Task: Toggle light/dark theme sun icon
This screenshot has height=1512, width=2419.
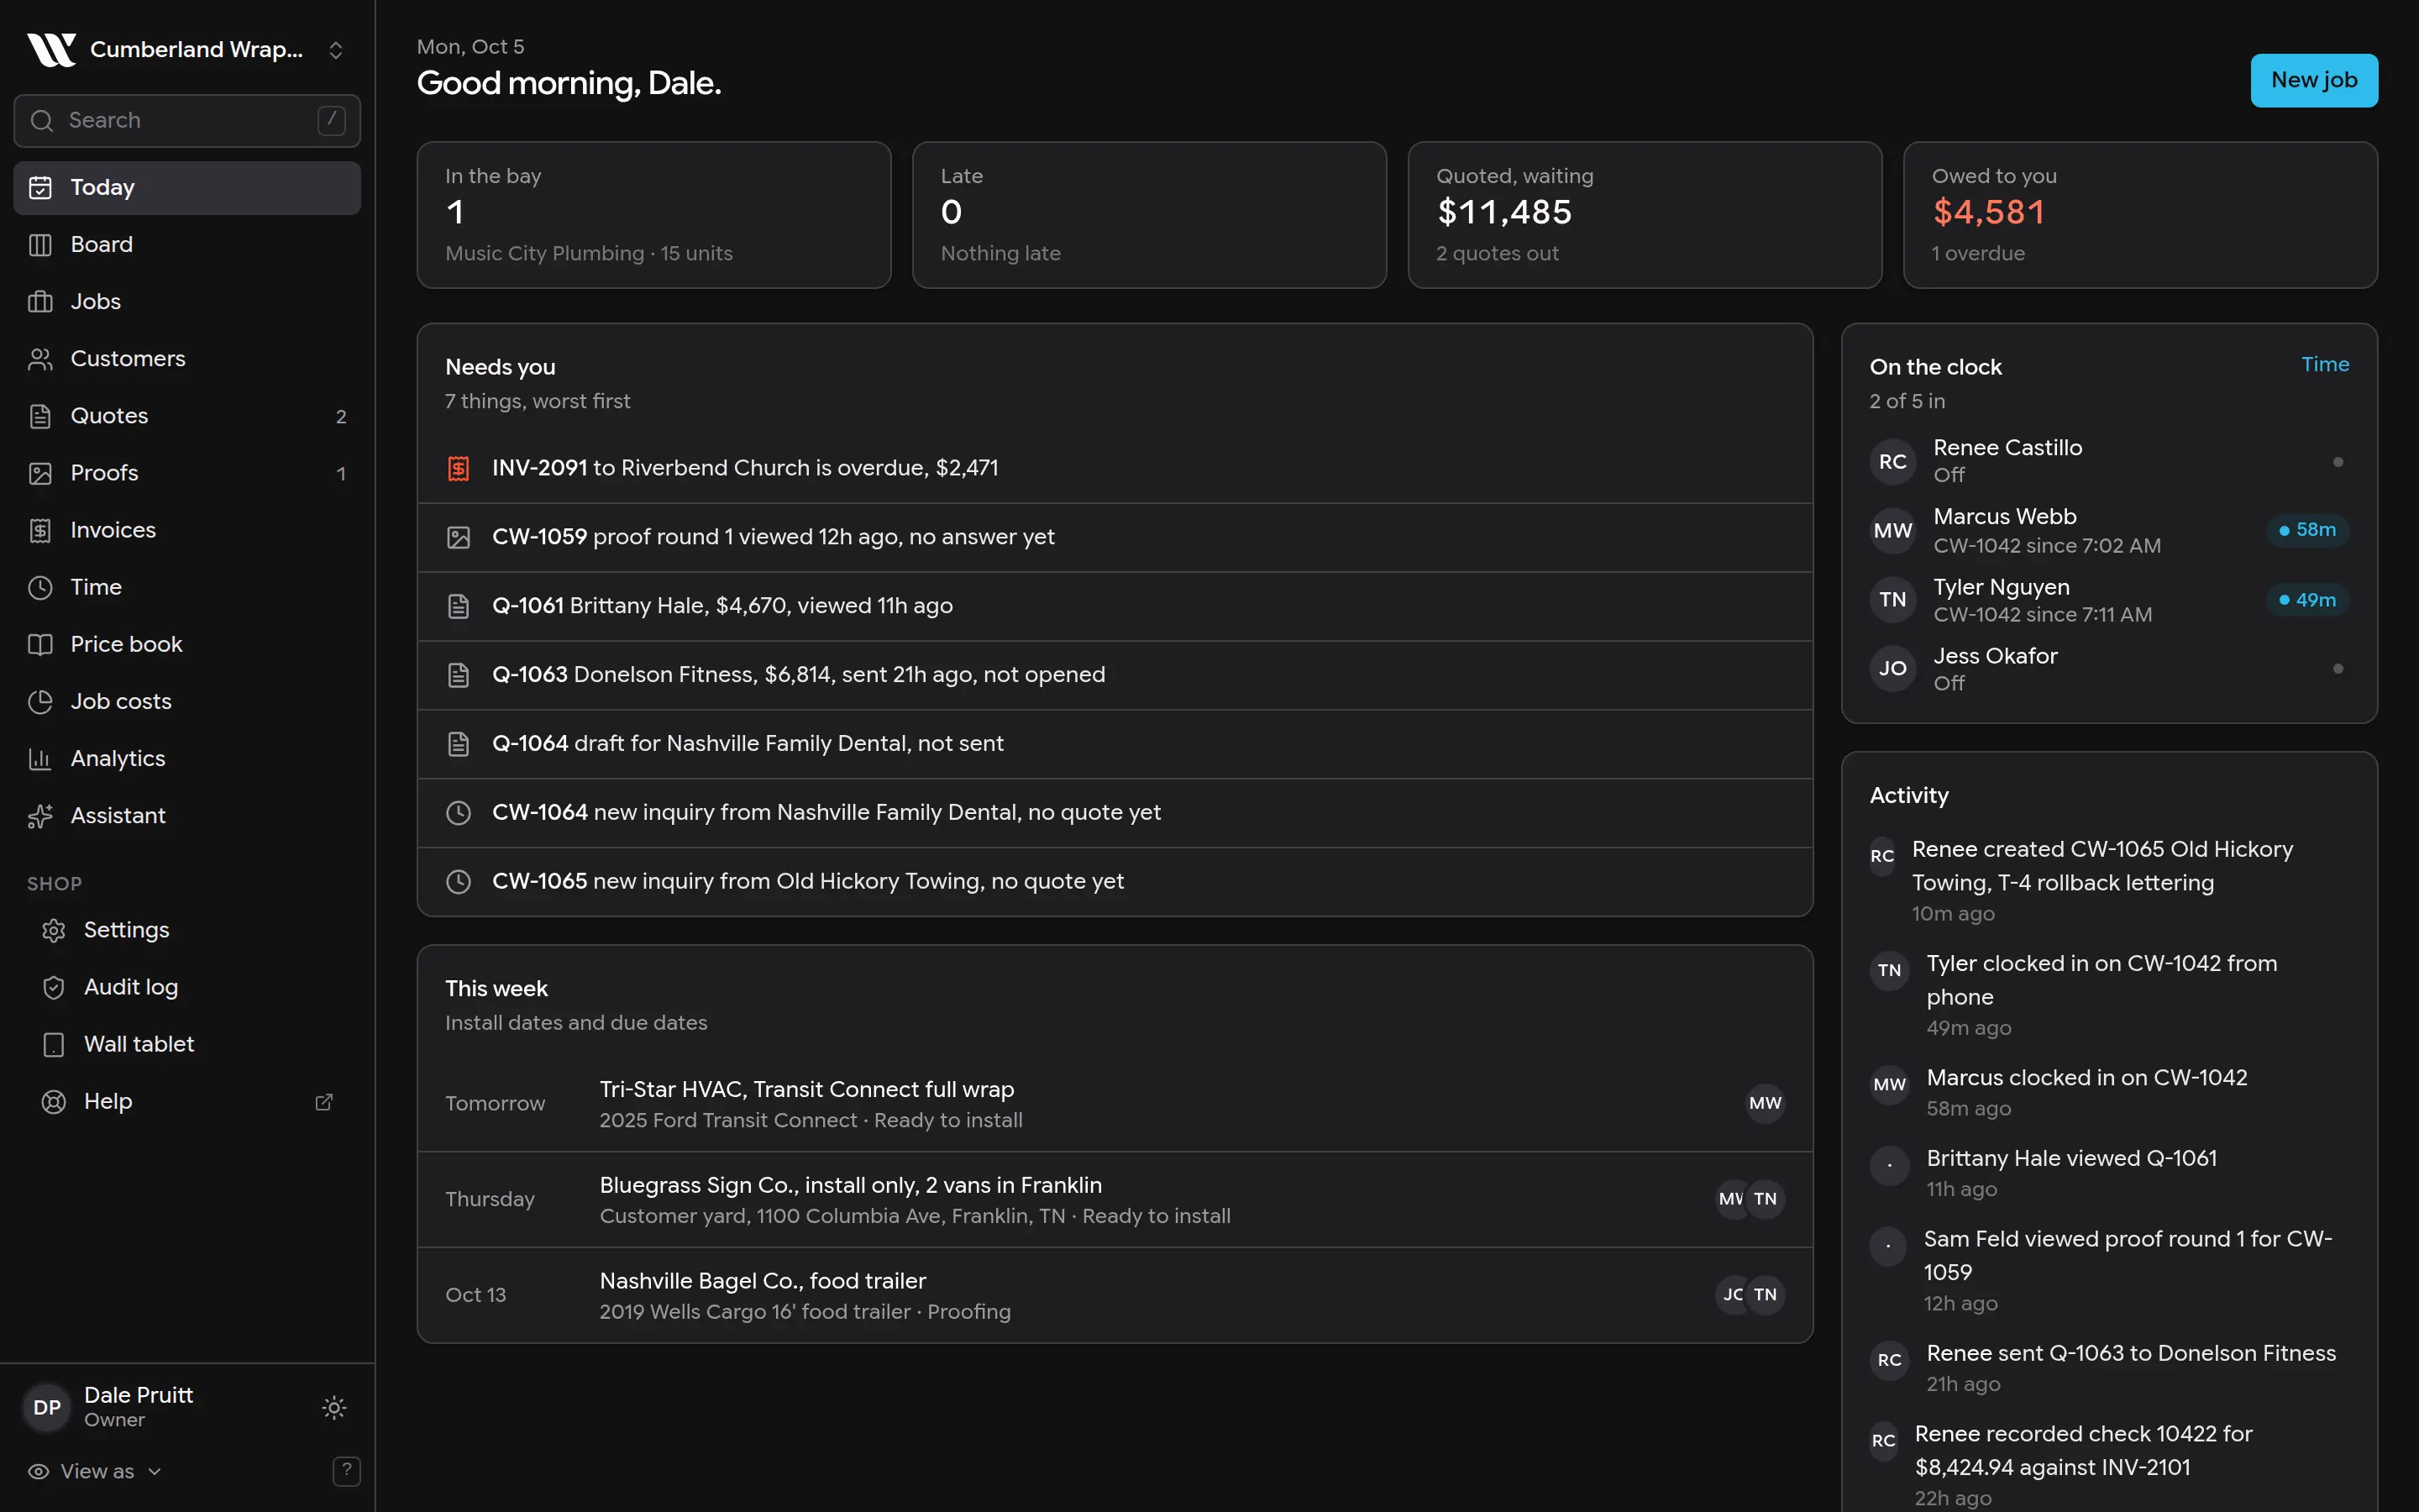Action: [333, 1407]
